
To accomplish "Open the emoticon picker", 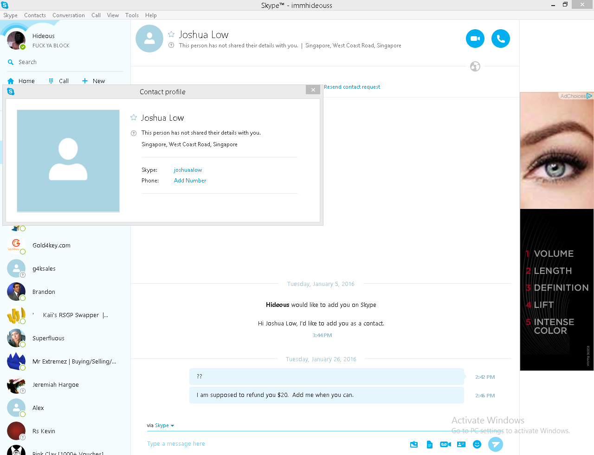I will pyautogui.click(x=477, y=444).
